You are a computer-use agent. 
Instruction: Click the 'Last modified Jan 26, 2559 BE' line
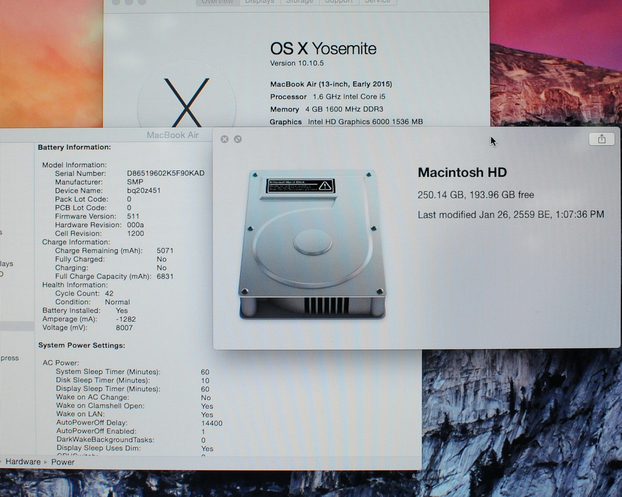click(511, 214)
